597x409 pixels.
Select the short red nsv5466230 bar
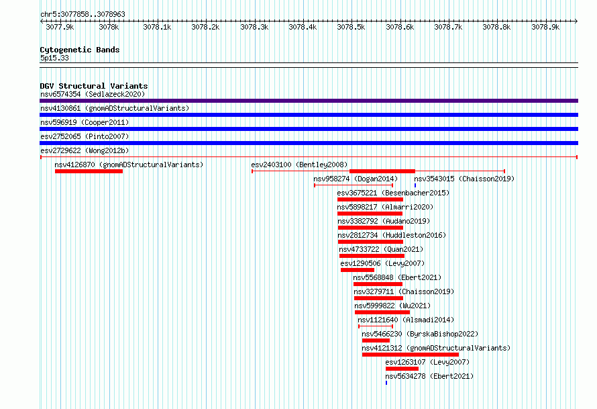point(376,340)
